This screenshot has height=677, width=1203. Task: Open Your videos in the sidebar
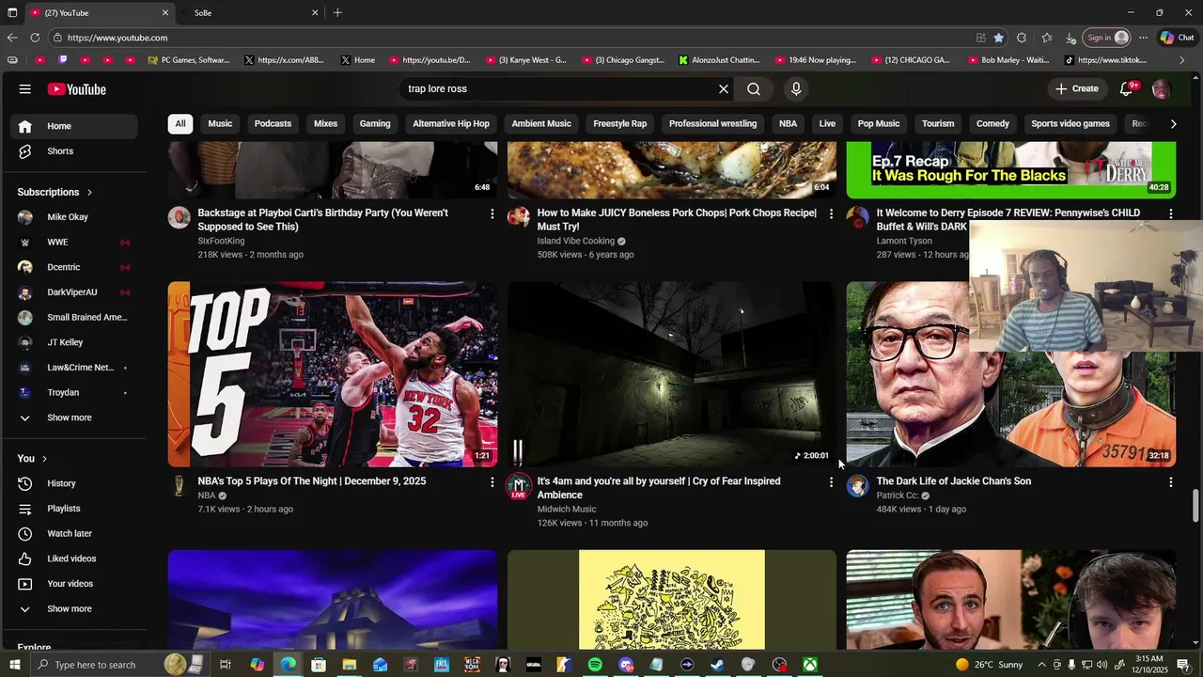tap(73, 584)
